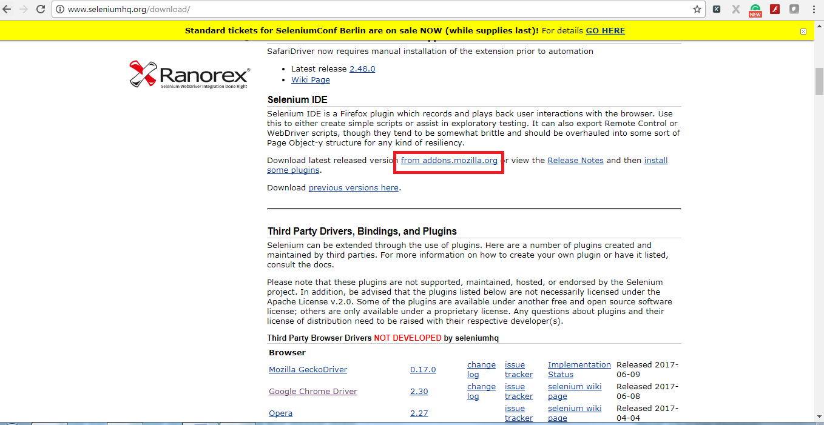The width and height of the screenshot is (824, 425).
Task: Click the Ranorex logo advertisement
Action: pos(189,74)
